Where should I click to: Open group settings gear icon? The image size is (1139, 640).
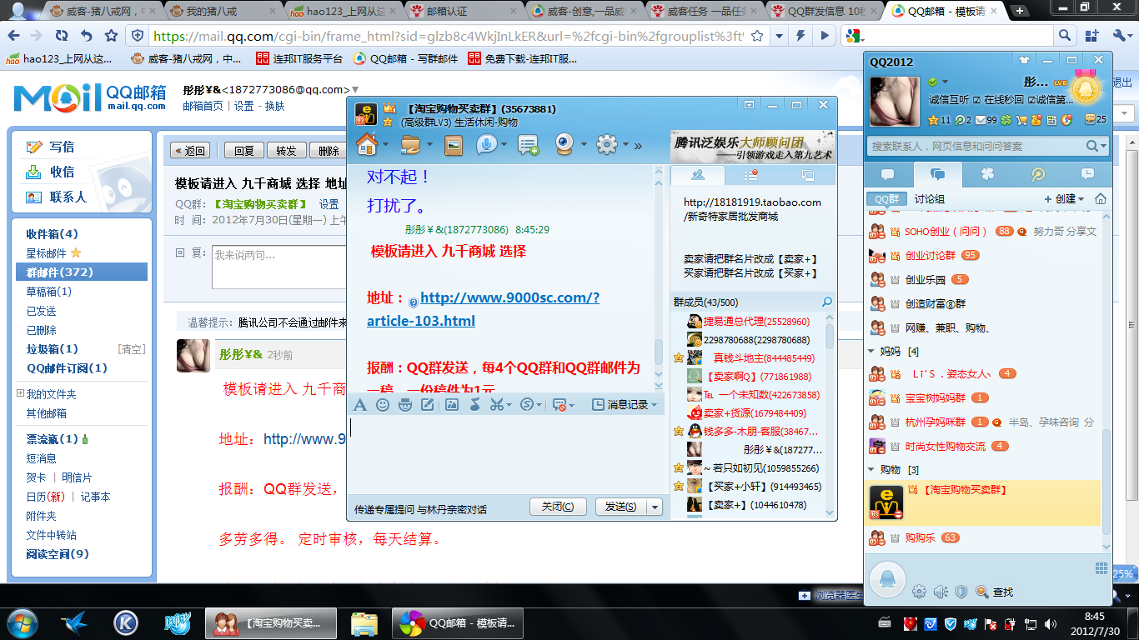tap(606, 144)
